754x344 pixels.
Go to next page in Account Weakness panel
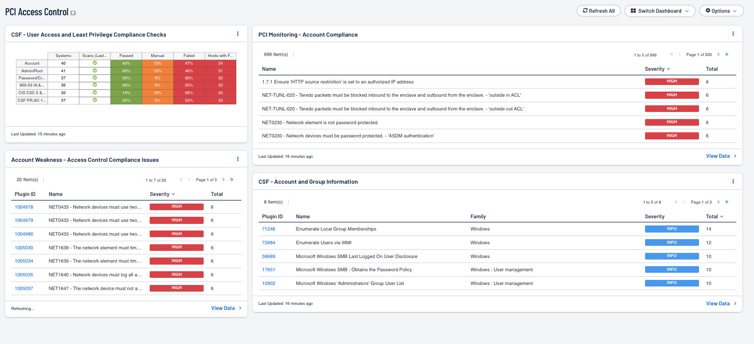click(x=223, y=180)
